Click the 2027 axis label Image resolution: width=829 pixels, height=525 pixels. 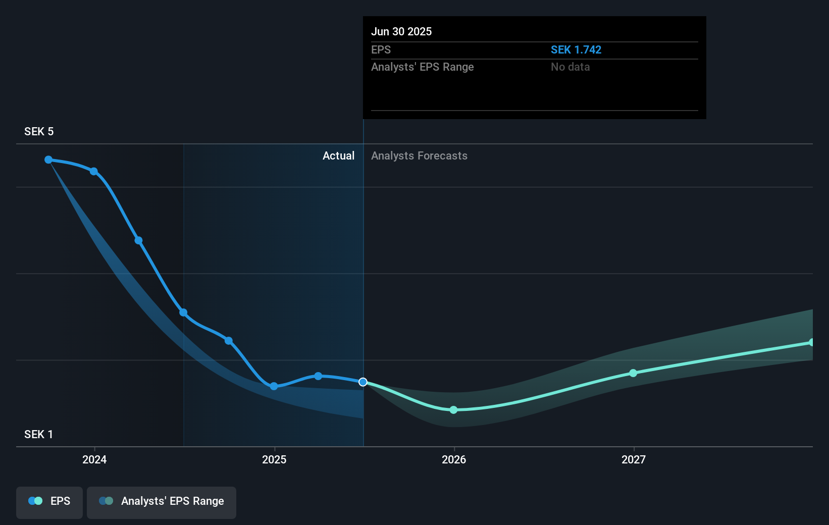634,460
